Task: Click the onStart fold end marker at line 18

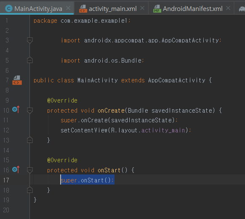Action: pos(30,190)
